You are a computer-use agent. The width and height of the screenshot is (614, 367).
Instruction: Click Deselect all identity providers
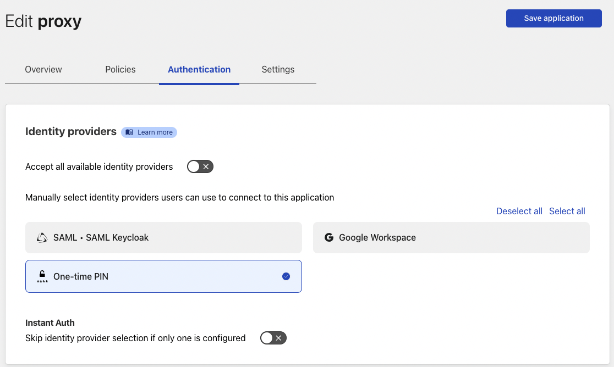click(519, 211)
